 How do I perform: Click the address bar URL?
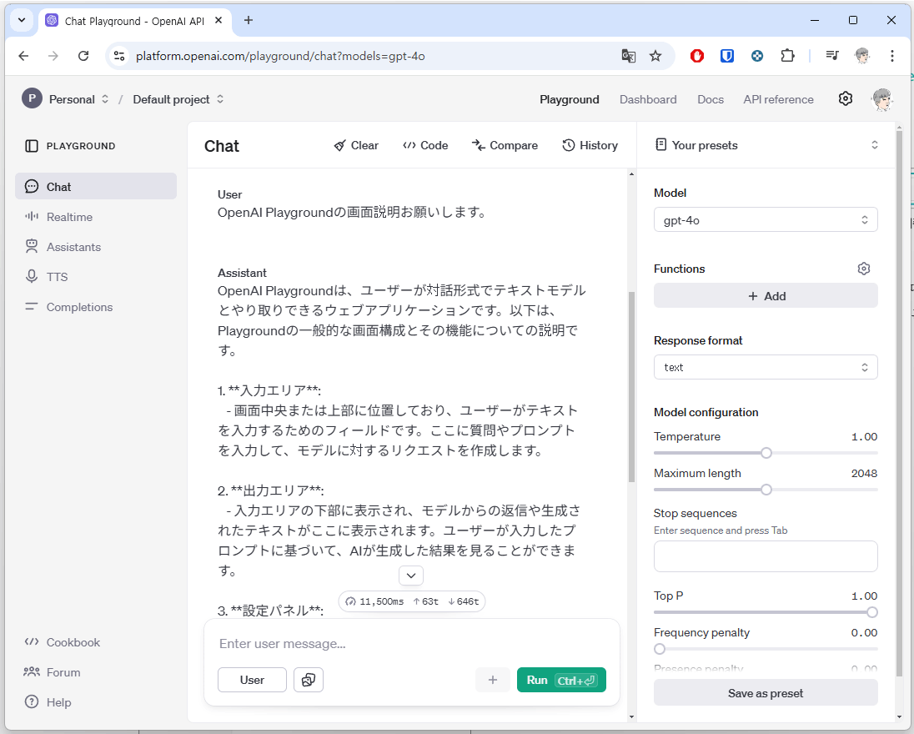coord(280,56)
